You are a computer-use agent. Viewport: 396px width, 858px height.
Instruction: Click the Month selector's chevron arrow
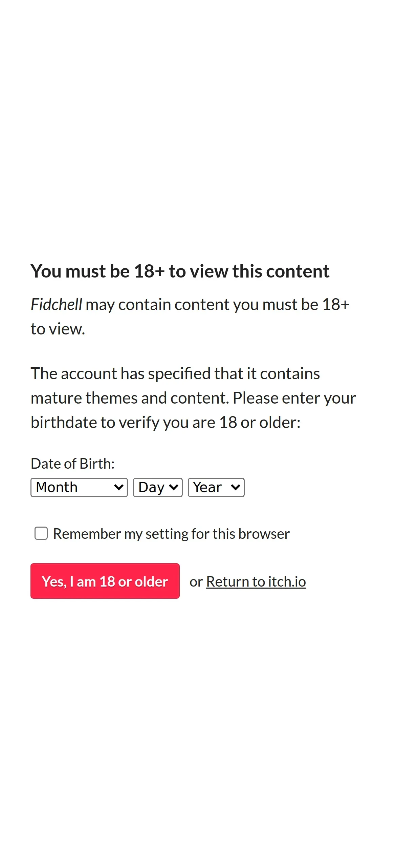click(119, 487)
